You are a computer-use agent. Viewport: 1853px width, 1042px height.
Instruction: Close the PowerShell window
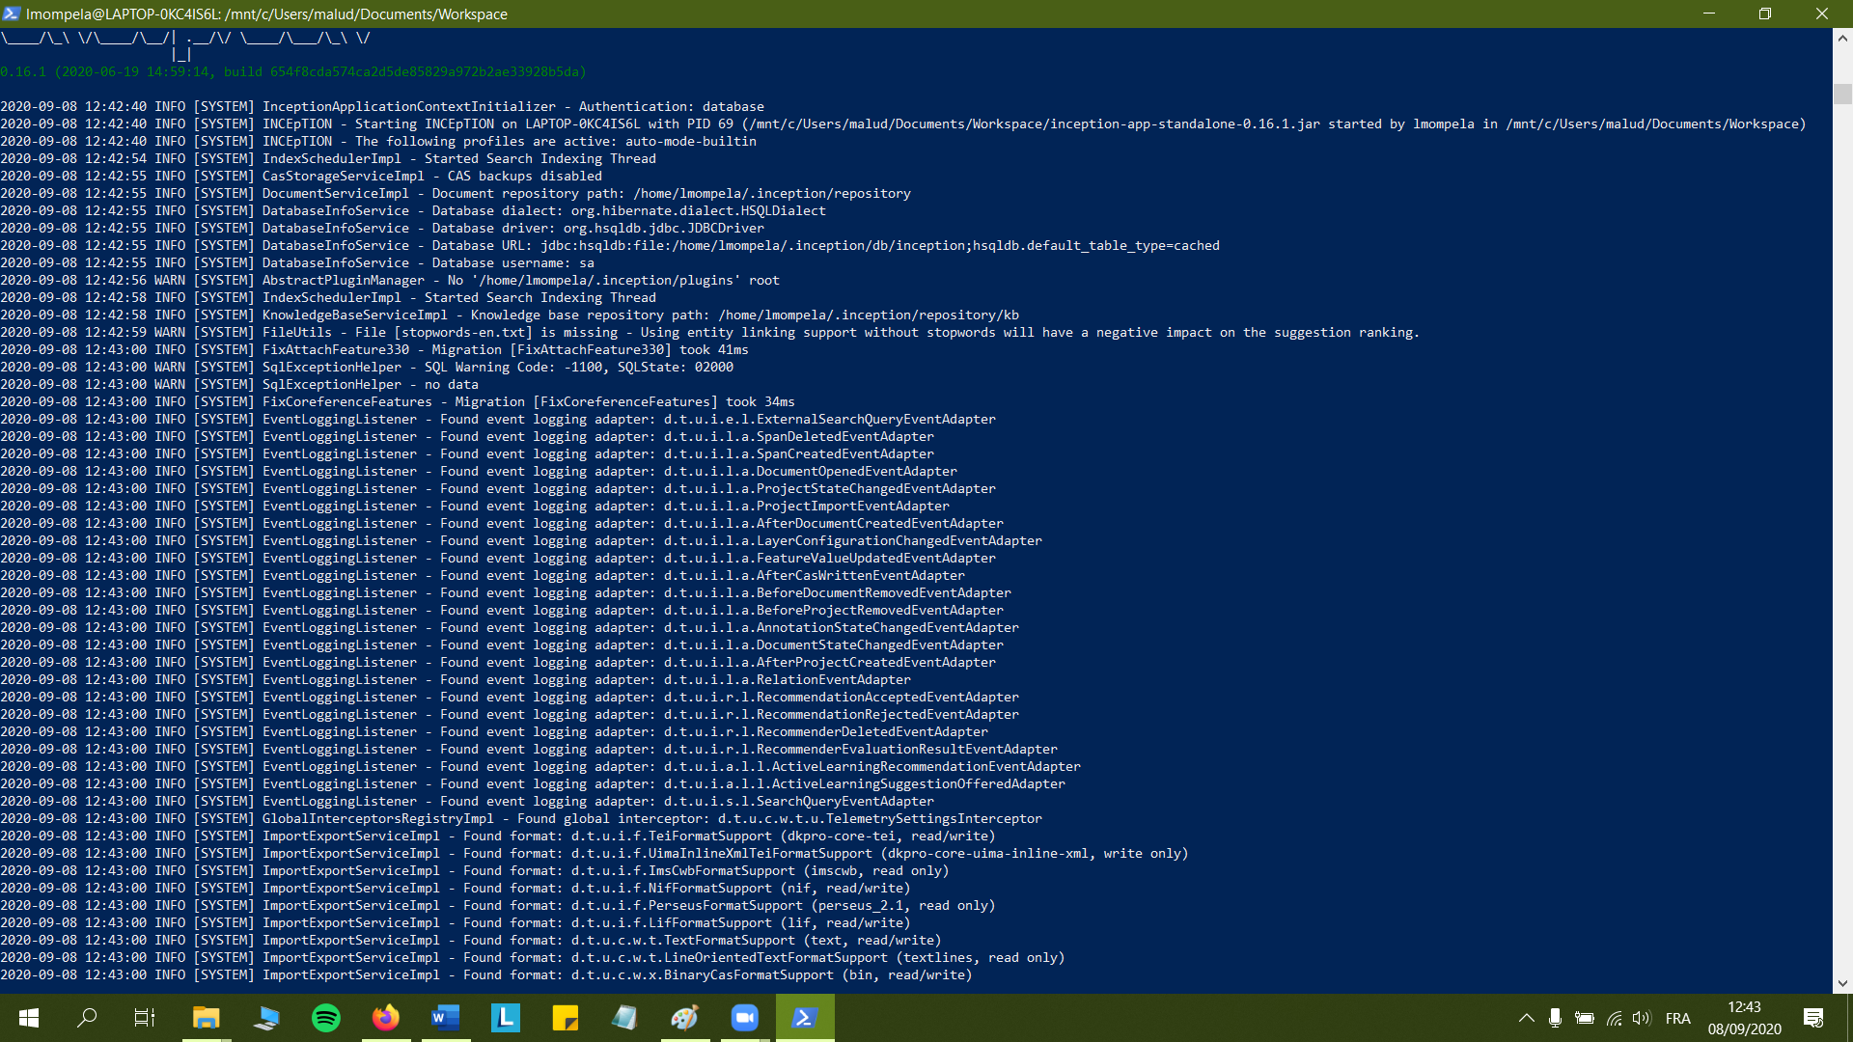[1822, 14]
